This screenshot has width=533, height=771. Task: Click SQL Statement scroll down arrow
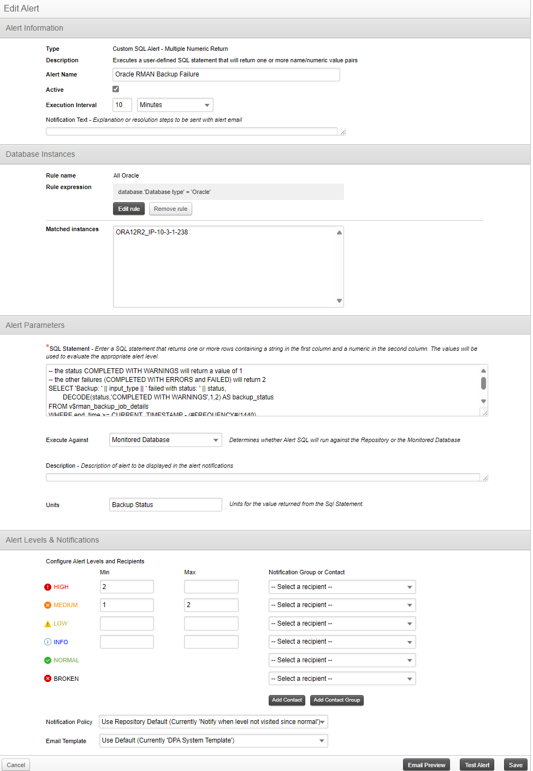[483, 401]
